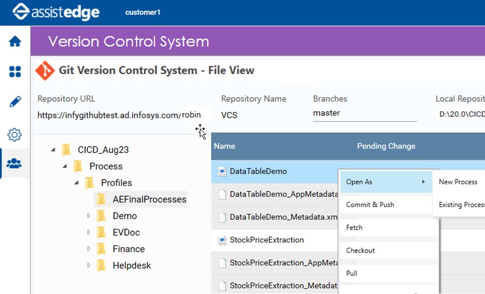Open the Home icon in sidebar
Viewport: 485px width, 294px height.
point(15,41)
